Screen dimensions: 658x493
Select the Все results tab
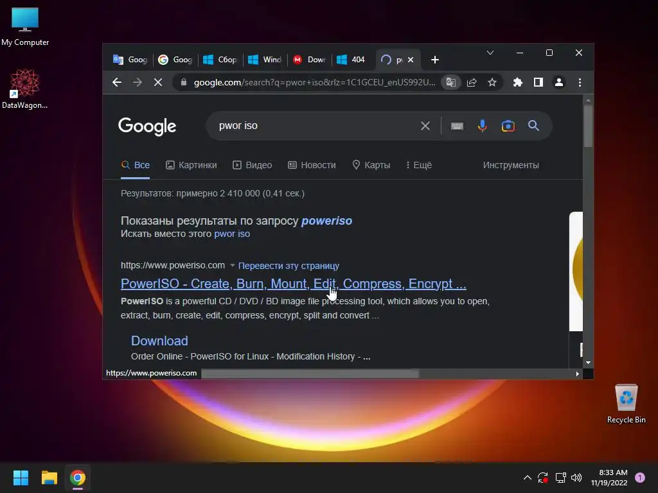pyautogui.click(x=135, y=165)
